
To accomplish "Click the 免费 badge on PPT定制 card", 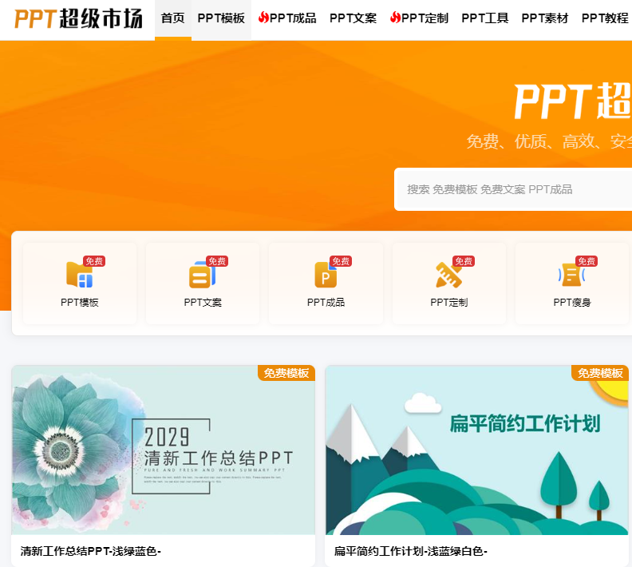I will (x=464, y=261).
